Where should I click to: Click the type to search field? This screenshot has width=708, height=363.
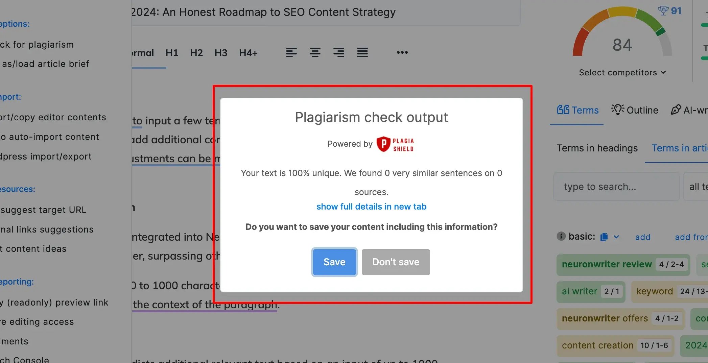coord(616,187)
